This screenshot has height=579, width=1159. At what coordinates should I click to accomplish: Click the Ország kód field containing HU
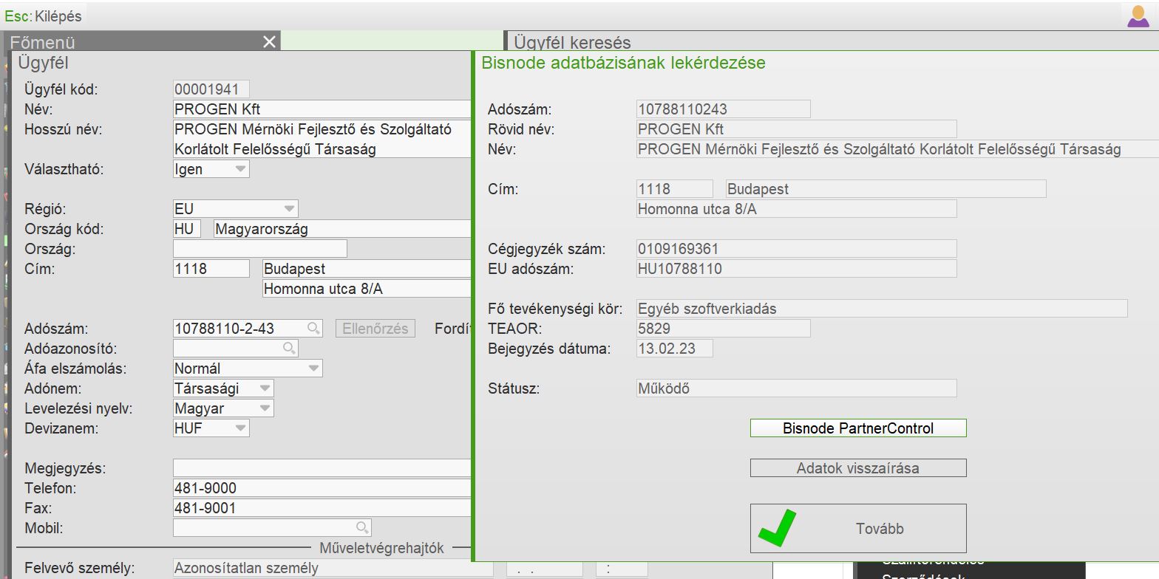[187, 229]
